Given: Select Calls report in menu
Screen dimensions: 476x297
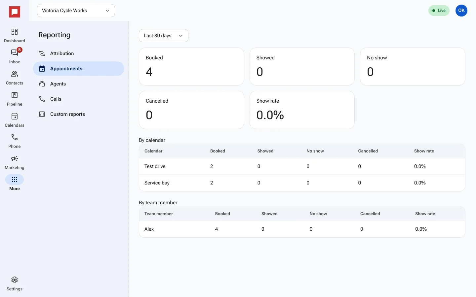Looking at the screenshot, I should (79, 99).
